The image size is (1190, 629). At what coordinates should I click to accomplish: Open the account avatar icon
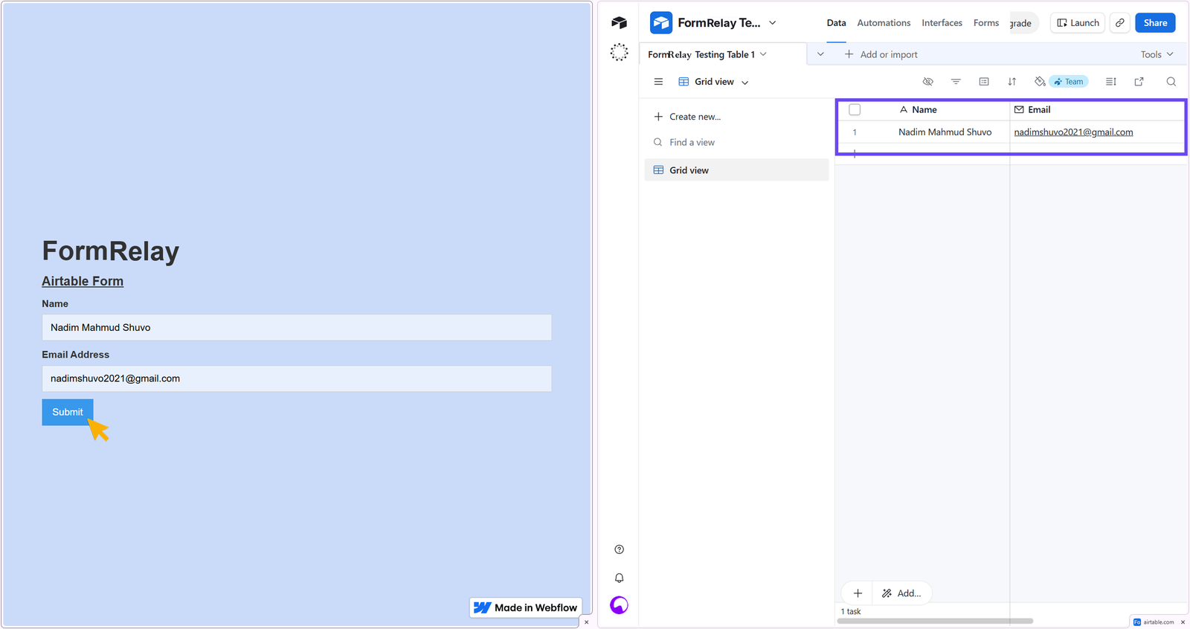tap(619, 605)
